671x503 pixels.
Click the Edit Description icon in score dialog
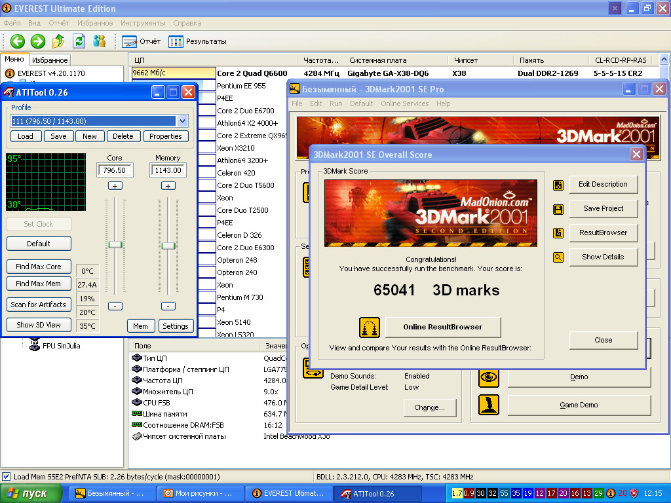[x=558, y=185]
